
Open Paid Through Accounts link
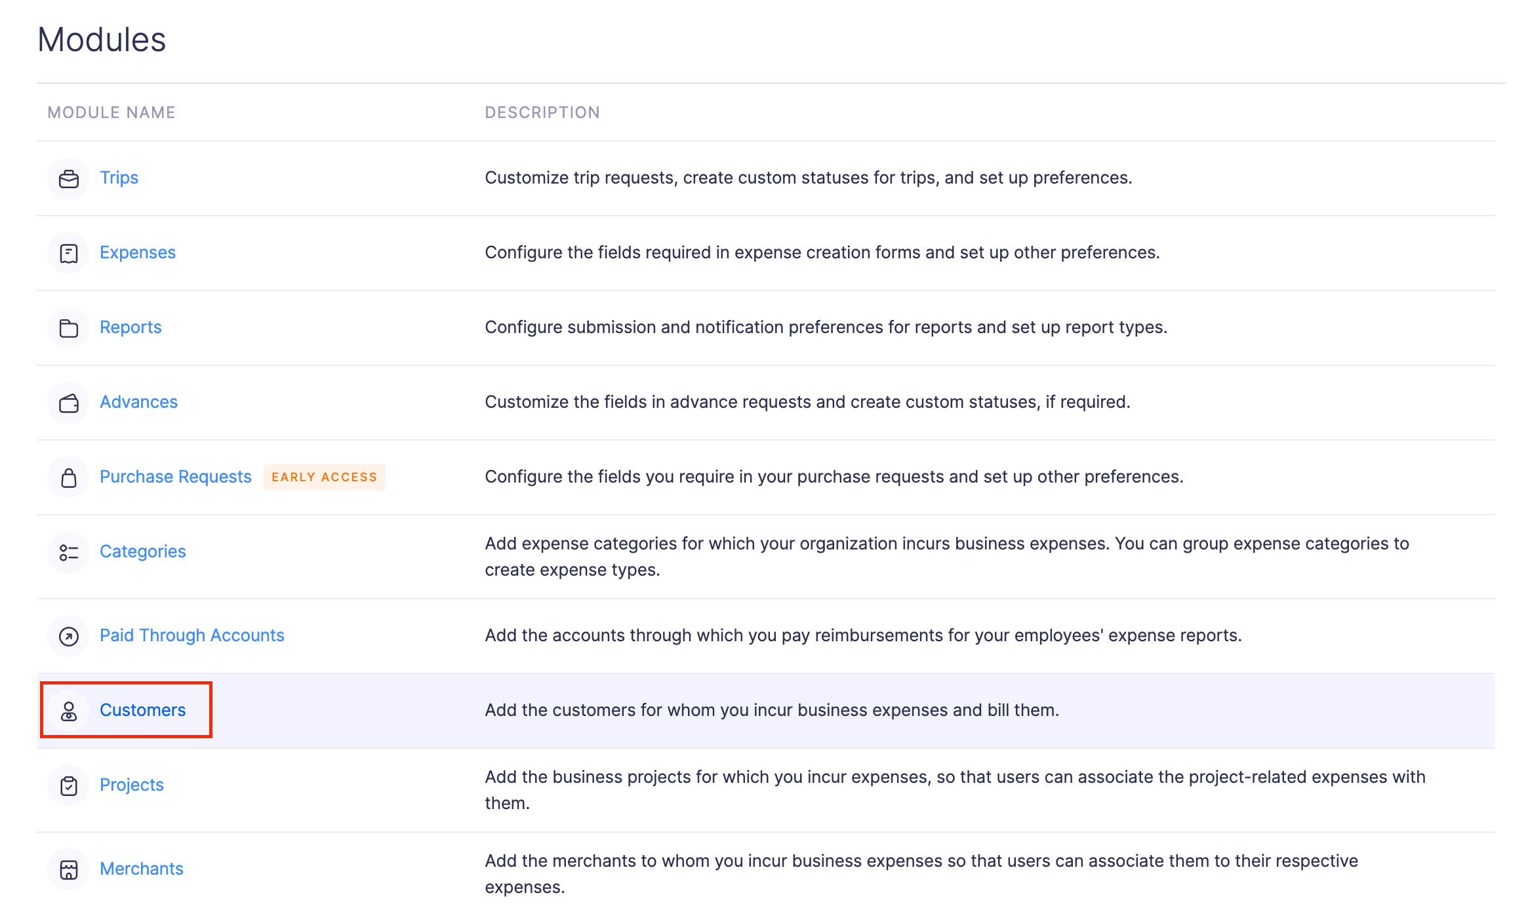(x=191, y=635)
